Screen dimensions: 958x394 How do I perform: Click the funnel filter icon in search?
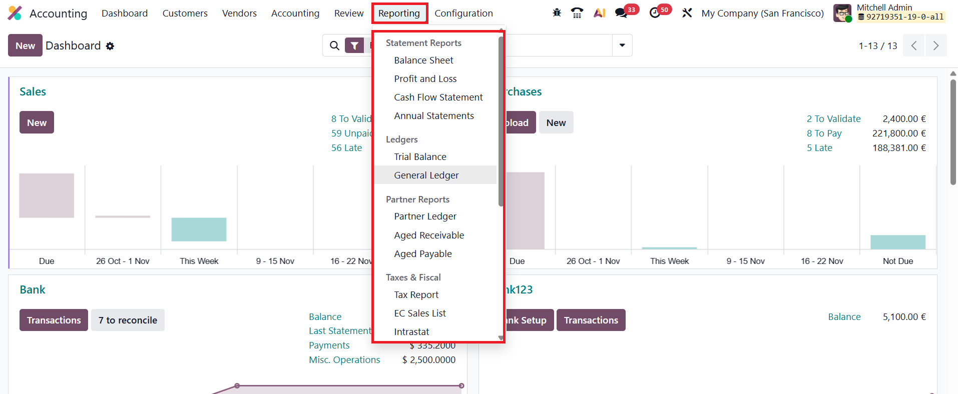click(354, 46)
